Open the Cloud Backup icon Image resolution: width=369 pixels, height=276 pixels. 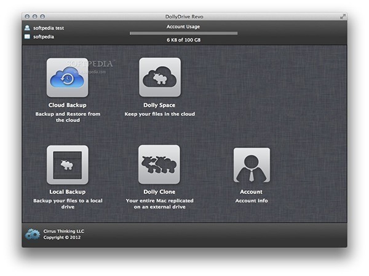(68, 77)
